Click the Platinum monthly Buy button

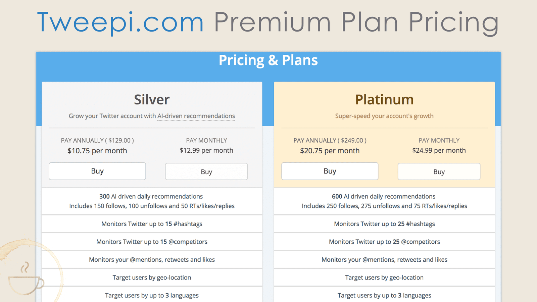439,171
